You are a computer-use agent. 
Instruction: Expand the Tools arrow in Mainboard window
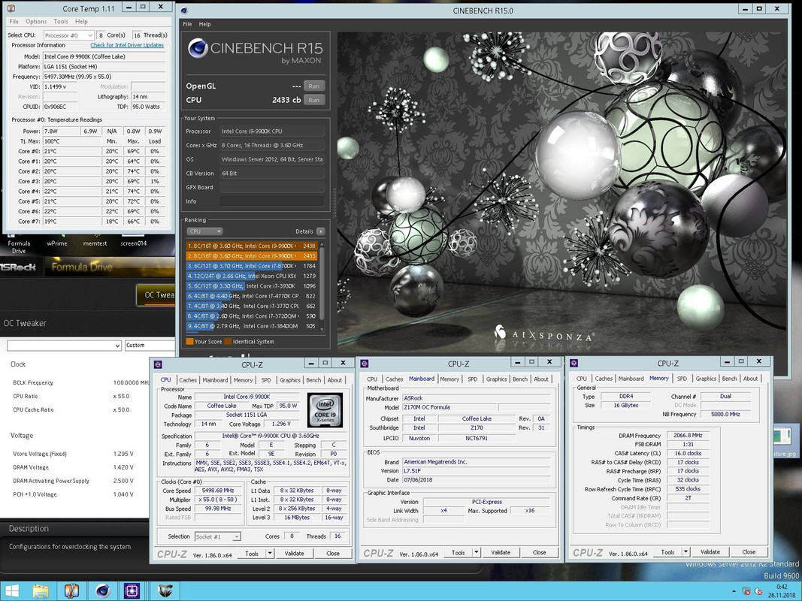click(x=477, y=552)
